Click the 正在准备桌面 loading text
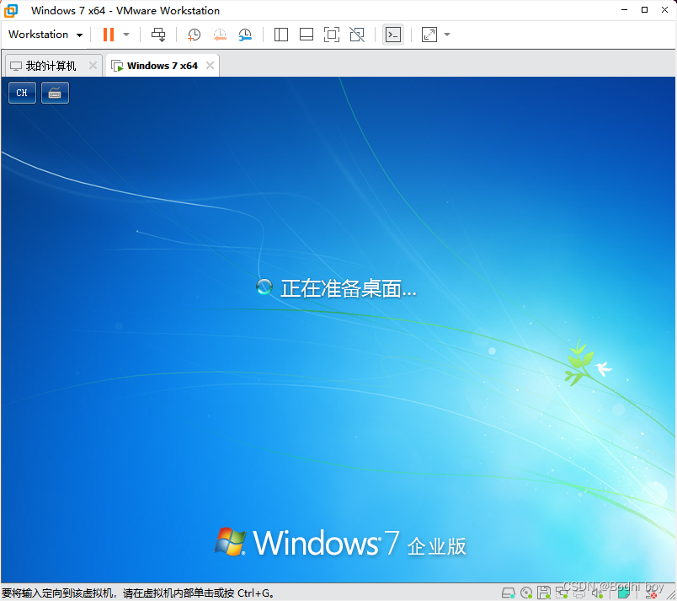This screenshot has width=677, height=601. pos(349,288)
